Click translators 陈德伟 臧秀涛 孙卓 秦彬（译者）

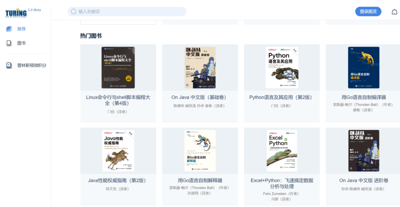(x=200, y=106)
